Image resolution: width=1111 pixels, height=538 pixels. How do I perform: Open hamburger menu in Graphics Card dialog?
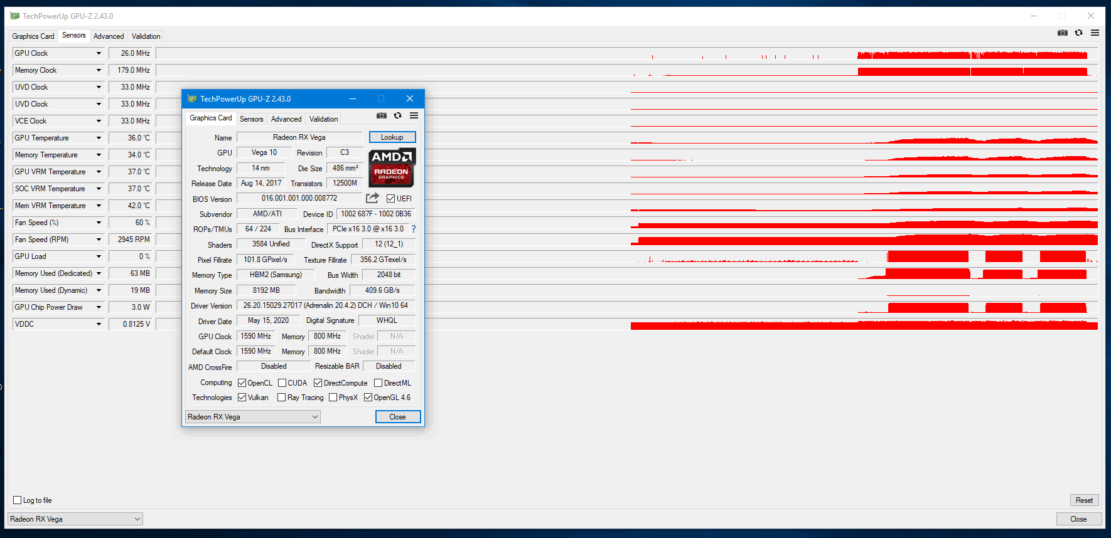tap(414, 115)
